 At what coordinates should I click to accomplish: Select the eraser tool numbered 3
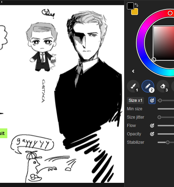163,86
